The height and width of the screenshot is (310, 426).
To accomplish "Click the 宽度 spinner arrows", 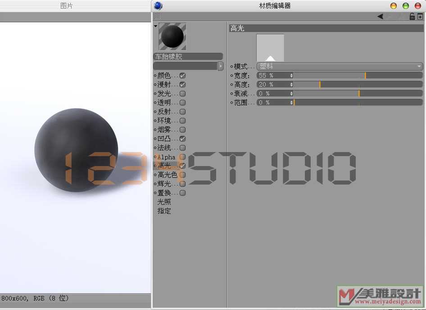I will coord(291,75).
